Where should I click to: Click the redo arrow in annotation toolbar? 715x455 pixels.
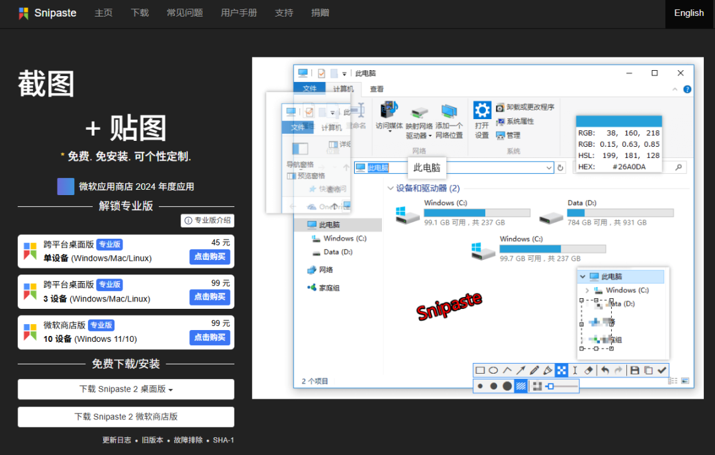click(x=618, y=370)
